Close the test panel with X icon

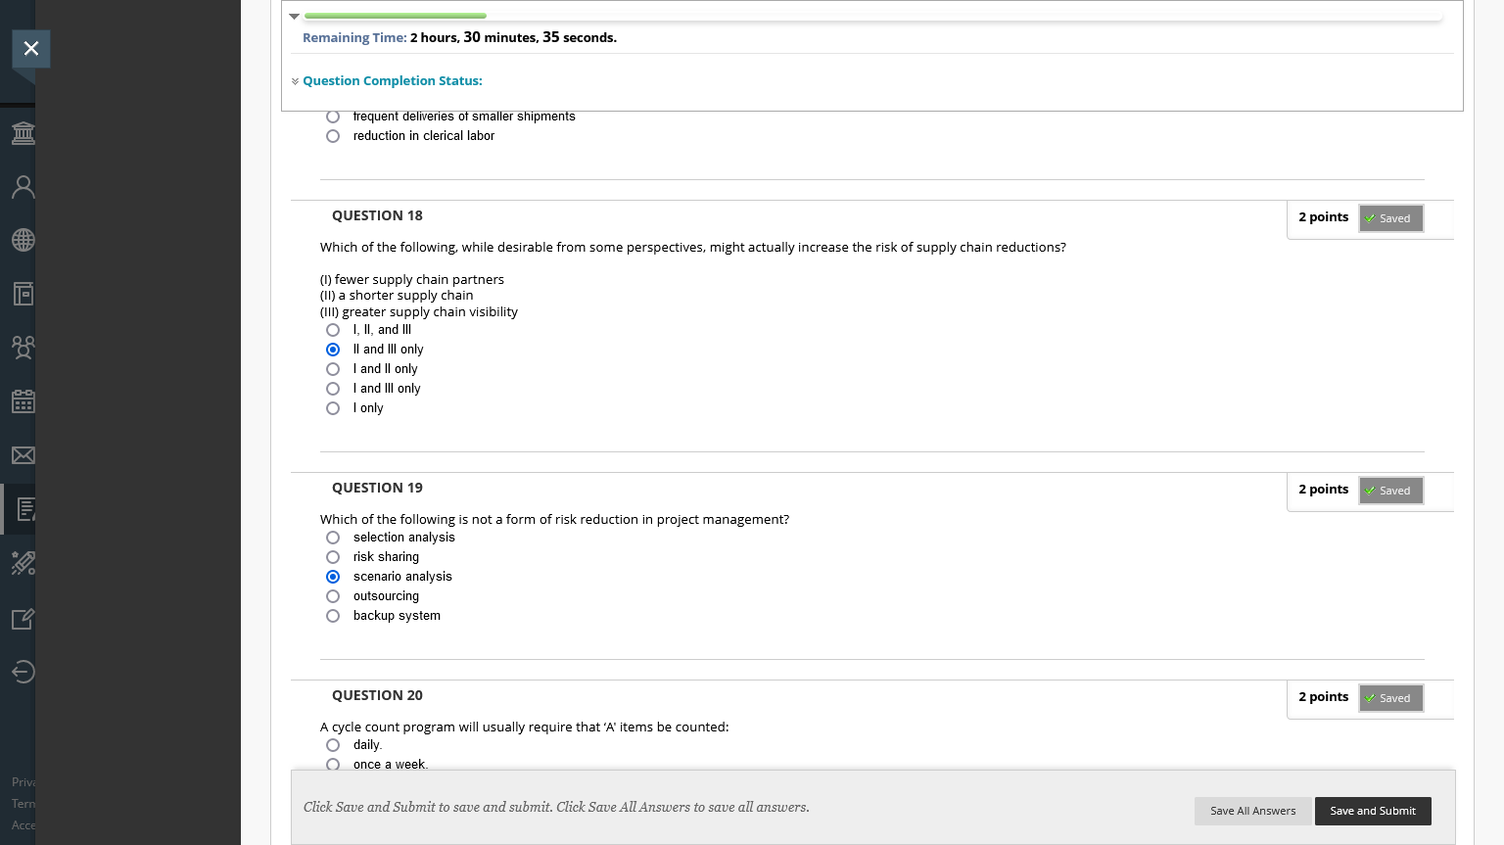[x=31, y=49]
